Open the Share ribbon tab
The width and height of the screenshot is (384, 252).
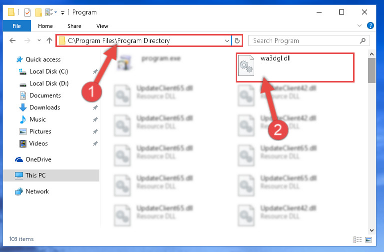pos(74,26)
